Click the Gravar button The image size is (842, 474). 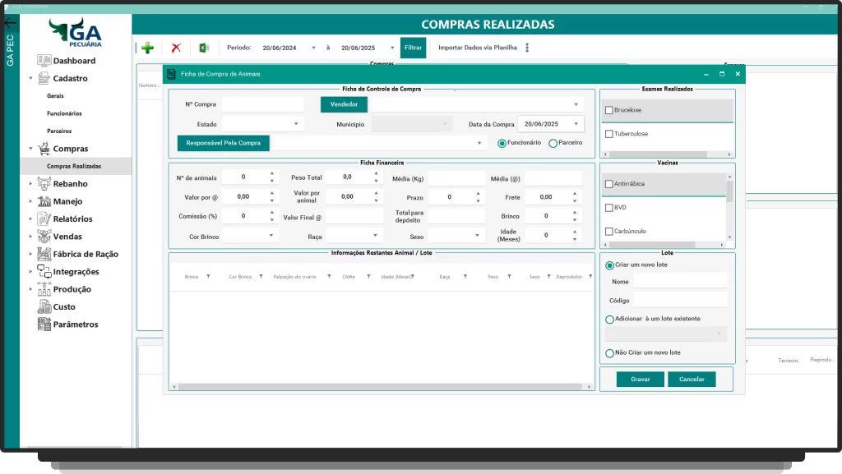tap(641, 380)
